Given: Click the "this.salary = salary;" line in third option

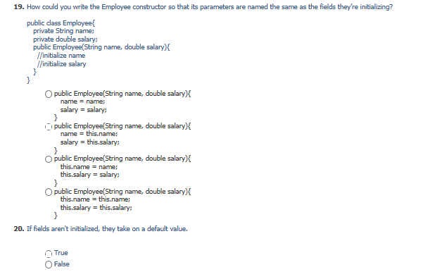Looking at the screenshot, I should pos(90,175).
